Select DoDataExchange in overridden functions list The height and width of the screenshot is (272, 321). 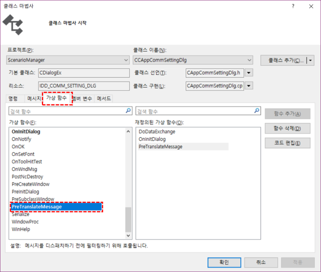point(157,131)
